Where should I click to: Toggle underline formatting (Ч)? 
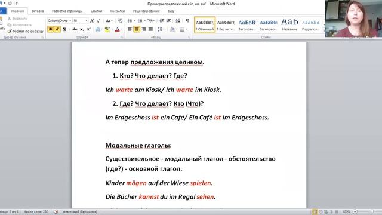pyautogui.click(x=64, y=29)
